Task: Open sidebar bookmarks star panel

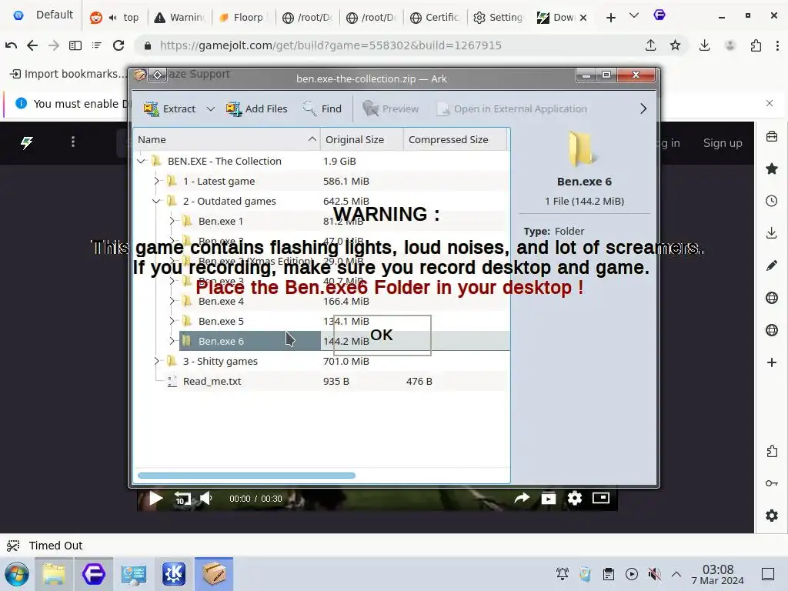Action: 771,169
